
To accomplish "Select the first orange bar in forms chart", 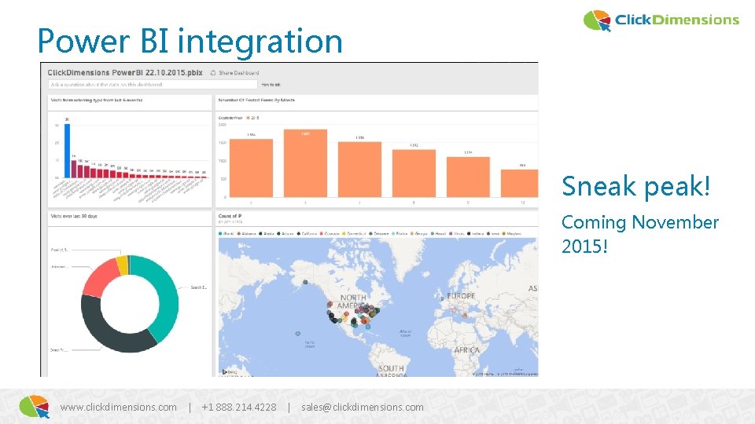I will tap(251, 168).
